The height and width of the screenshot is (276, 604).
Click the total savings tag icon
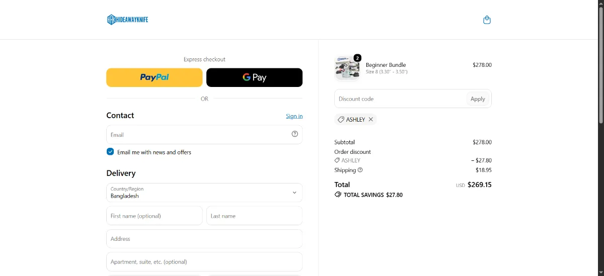coord(338,195)
